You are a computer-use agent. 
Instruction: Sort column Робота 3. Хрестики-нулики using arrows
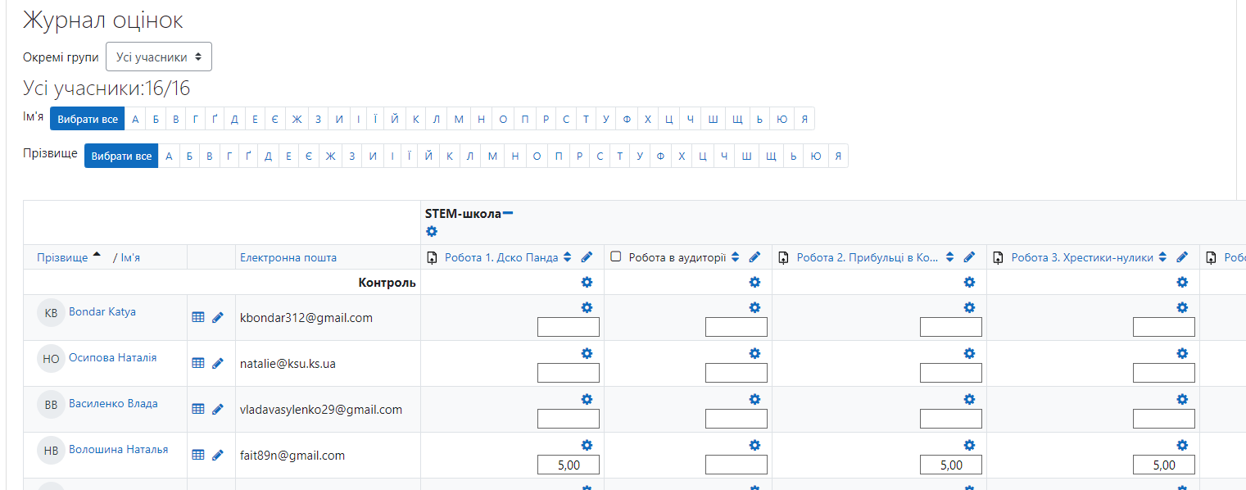coord(1163,257)
